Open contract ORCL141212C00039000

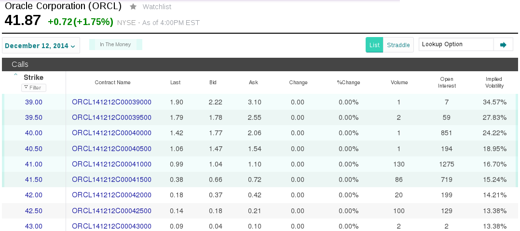[x=112, y=102]
